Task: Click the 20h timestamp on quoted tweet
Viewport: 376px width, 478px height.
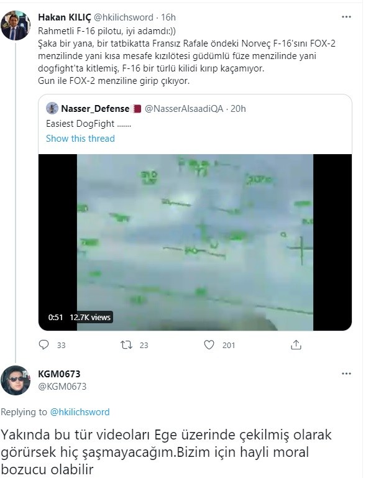Action: pyautogui.click(x=237, y=109)
